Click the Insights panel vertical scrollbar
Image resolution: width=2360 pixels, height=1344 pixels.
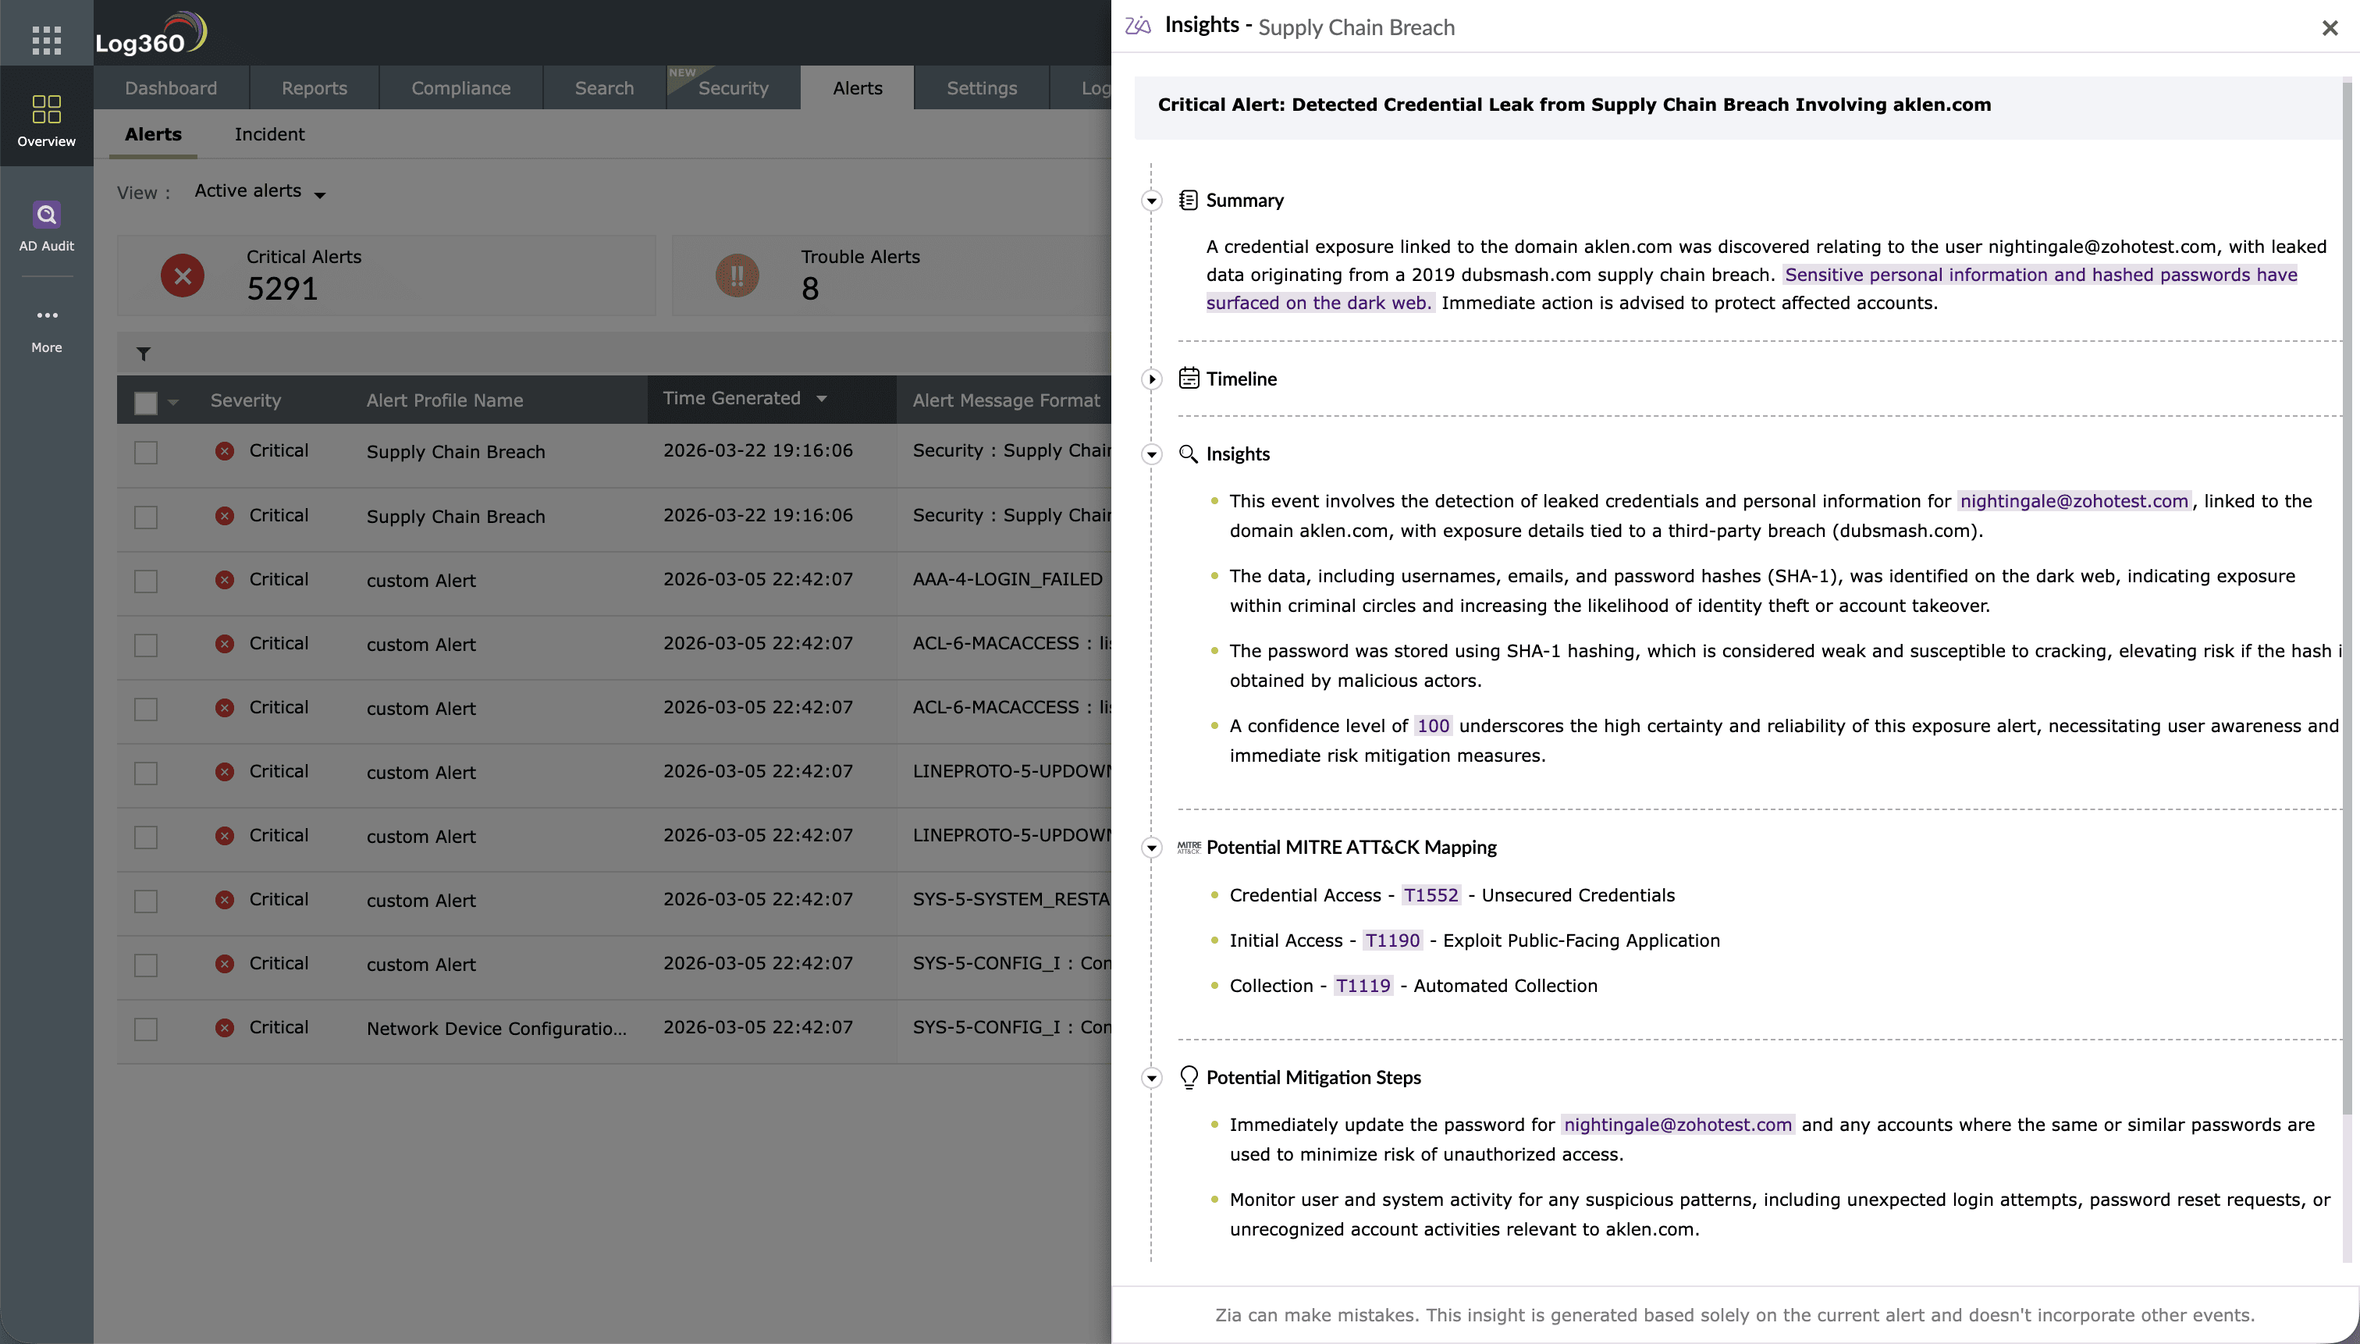pos(2349,600)
